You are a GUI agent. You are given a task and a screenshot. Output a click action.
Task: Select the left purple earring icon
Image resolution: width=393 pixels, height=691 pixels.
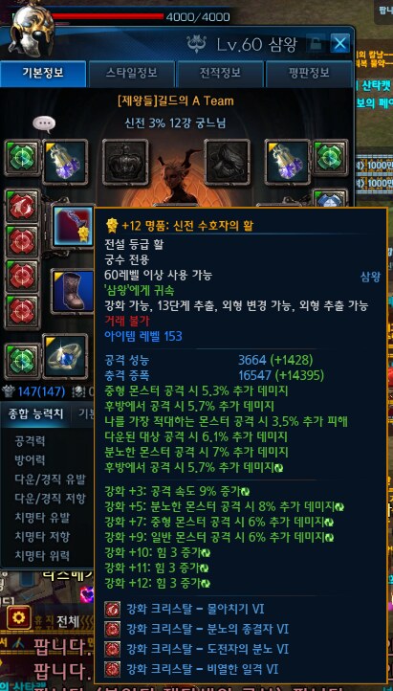coord(65,162)
